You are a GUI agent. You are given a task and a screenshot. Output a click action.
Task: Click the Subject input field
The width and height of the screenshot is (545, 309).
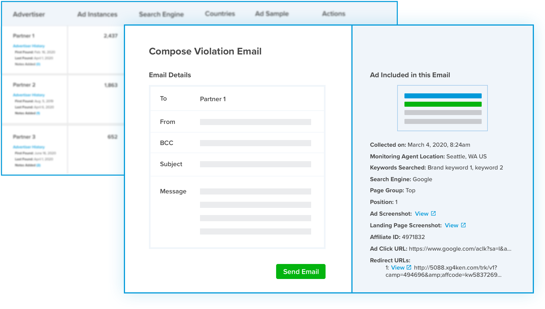click(x=255, y=164)
